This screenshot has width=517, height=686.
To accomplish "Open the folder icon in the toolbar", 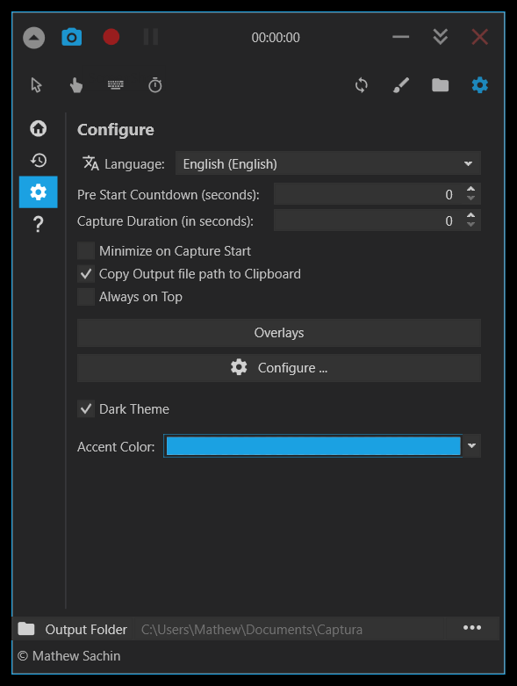I will pyautogui.click(x=440, y=85).
